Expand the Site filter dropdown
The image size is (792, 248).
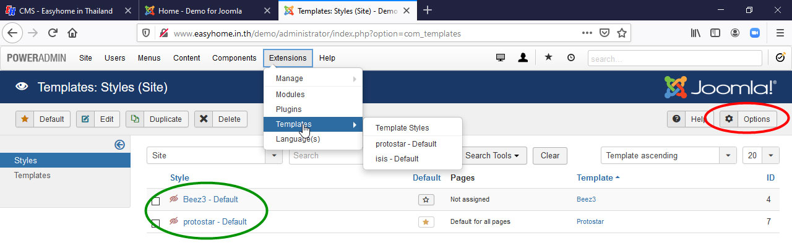point(273,156)
